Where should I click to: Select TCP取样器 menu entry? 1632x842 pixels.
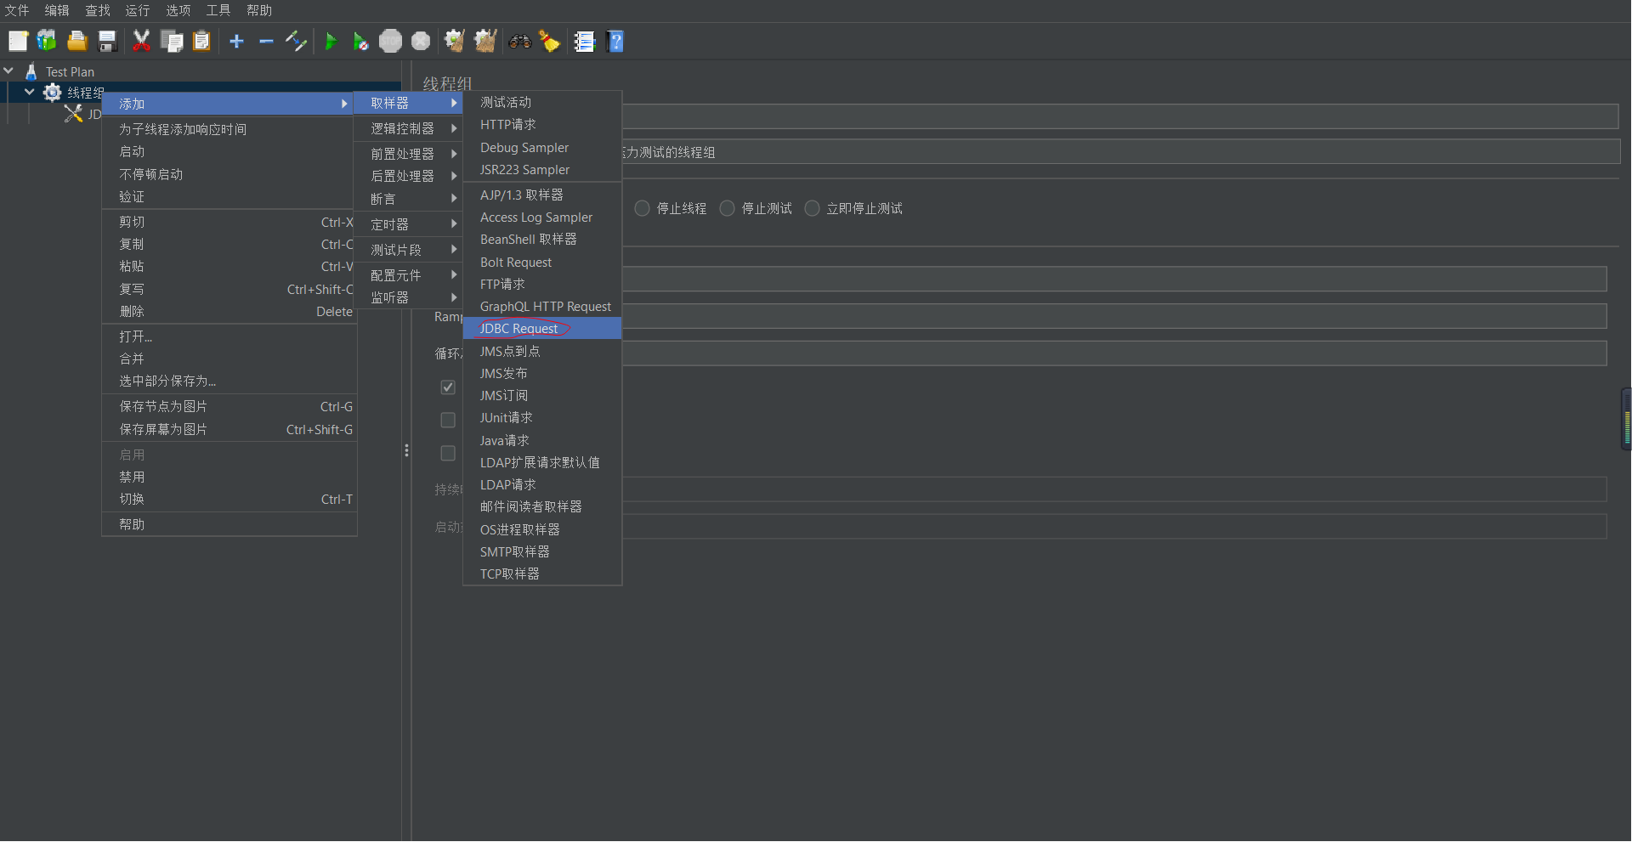pos(542,574)
